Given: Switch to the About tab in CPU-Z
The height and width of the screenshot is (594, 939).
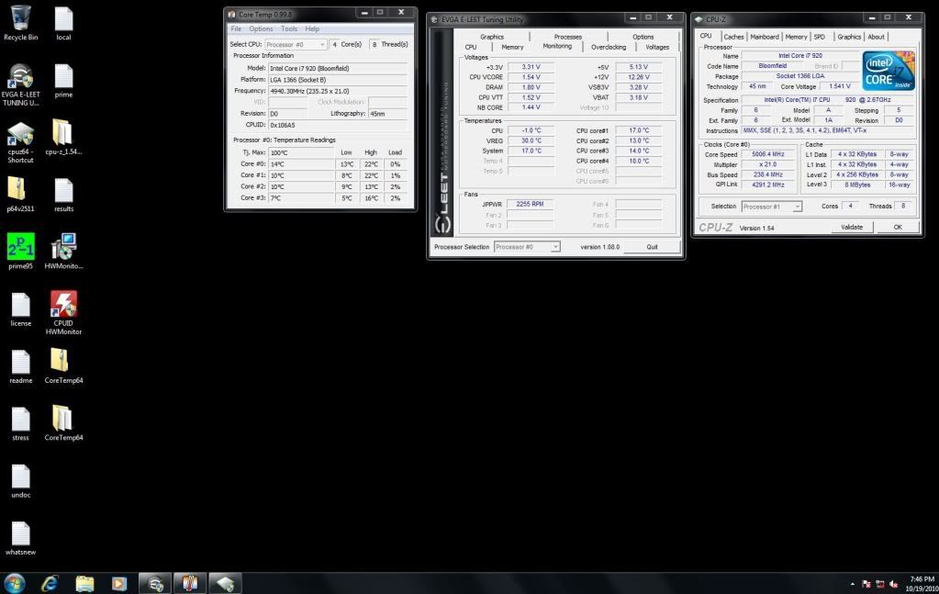Looking at the screenshot, I should [x=876, y=37].
